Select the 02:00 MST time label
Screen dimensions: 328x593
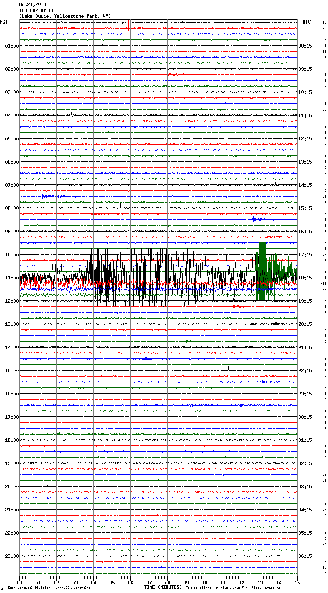pyautogui.click(x=12, y=69)
